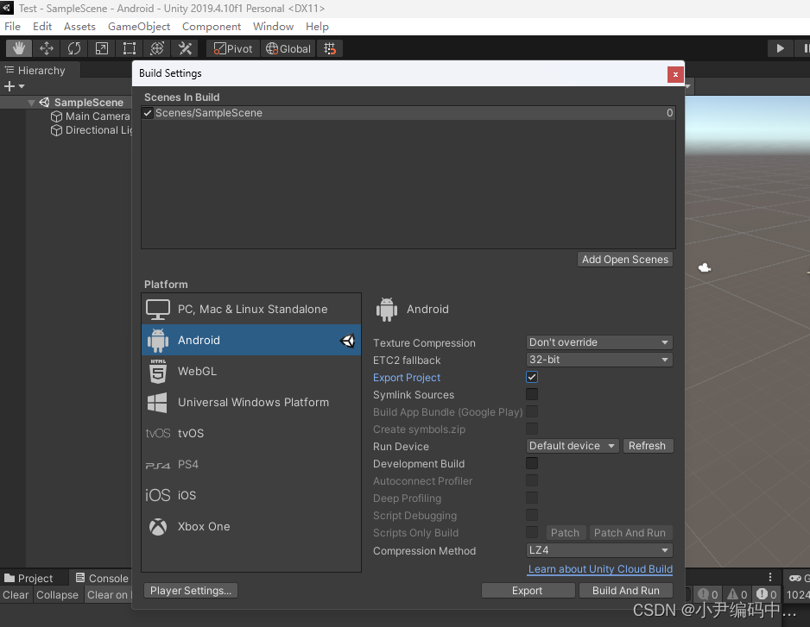Image resolution: width=810 pixels, height=627 pixels.
Task: Open Run Device dropdown
Action: (573, 446)
